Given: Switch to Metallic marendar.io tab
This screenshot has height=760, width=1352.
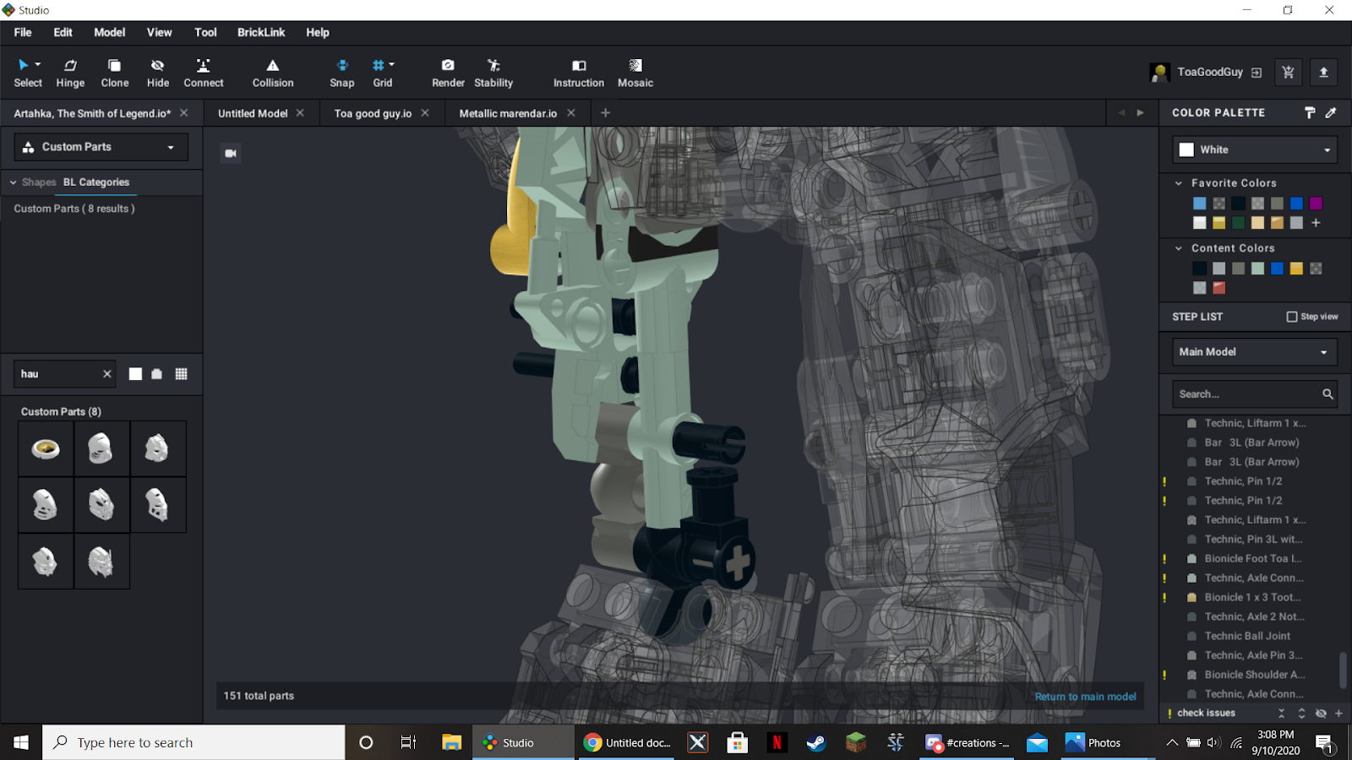Looking at the screenshot, I should tap(508, 113).
